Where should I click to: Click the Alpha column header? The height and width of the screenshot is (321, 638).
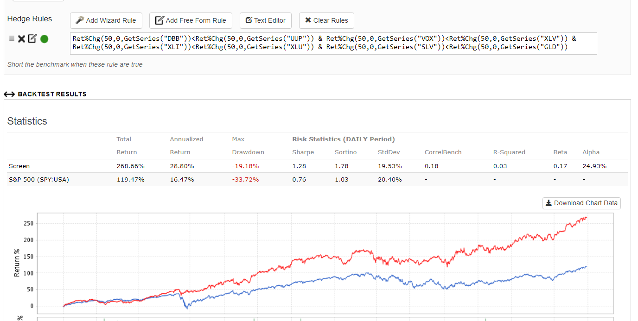click(591, 152)
